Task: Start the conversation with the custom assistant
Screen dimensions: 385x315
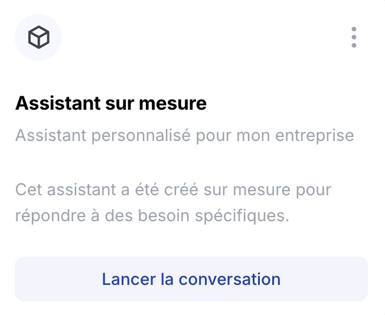Action: tap(191, 279)
